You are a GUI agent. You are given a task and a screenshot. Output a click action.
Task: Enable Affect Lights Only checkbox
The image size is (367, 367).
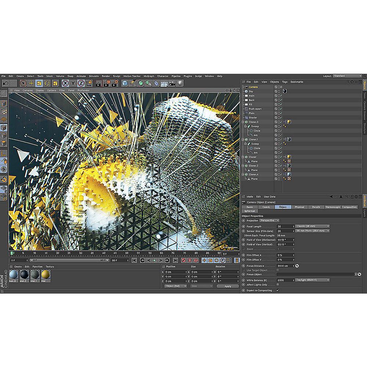(x=278, y=284)
